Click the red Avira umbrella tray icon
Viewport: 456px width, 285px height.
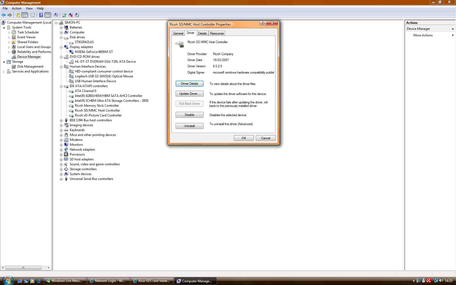click(x=429, y=281)
